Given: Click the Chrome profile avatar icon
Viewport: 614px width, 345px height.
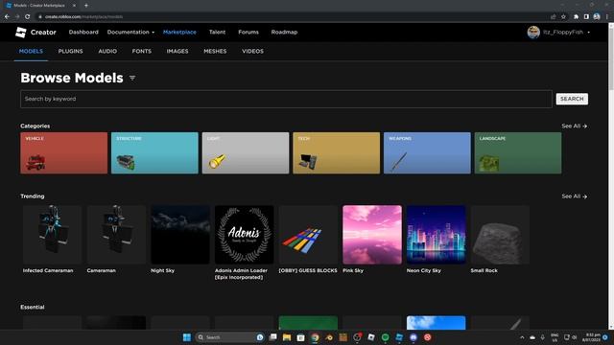Looking at the screenshot, I should click(597, 16).
